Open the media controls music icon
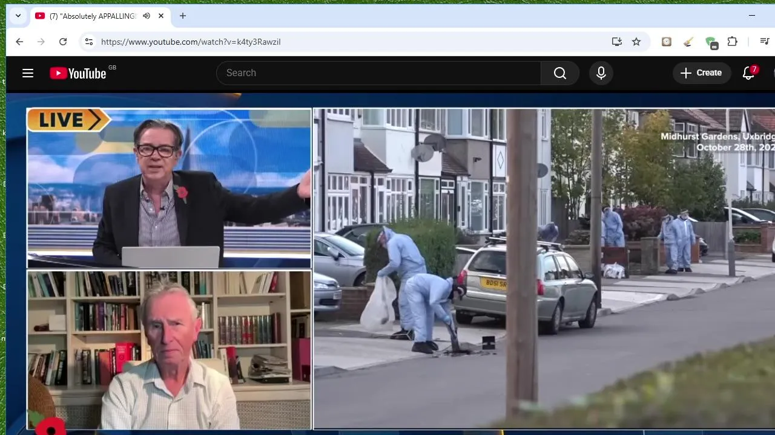Image resolution: width=775 pixels, height=435 pixels. point(765,42)
